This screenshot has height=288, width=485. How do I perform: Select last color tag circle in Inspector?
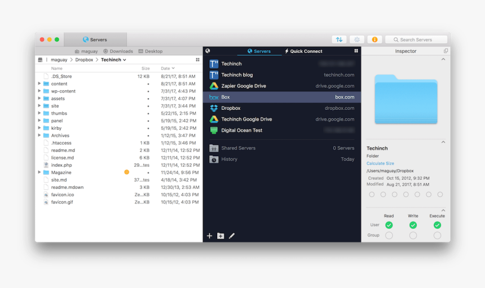[x=440, y=194]
